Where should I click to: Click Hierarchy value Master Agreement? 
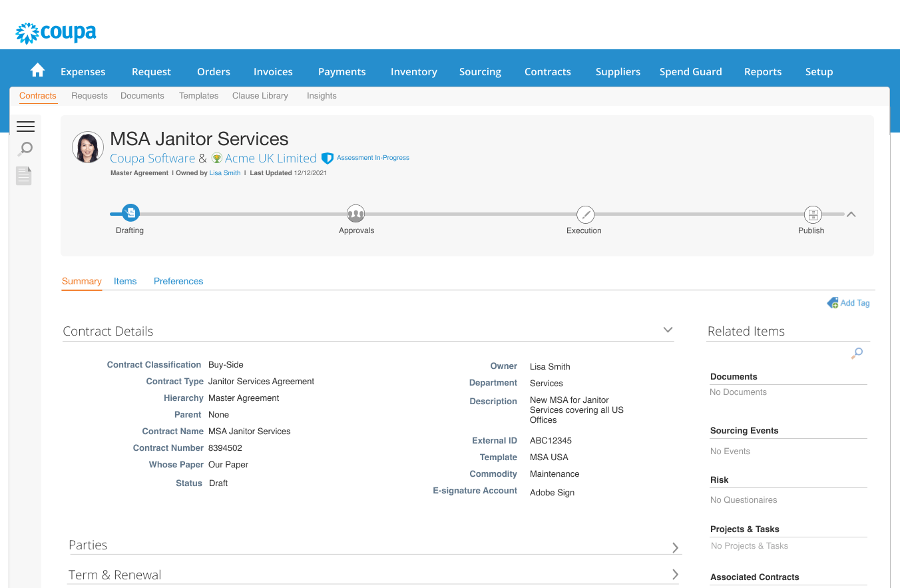point(244,398)
